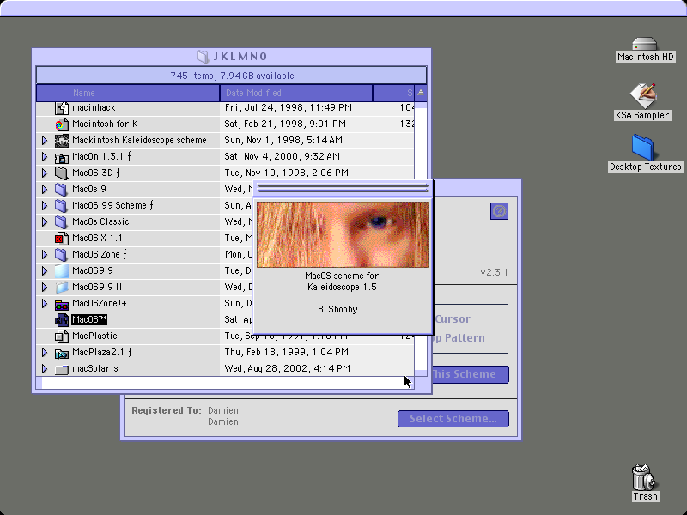Click the 745 items, 7.94 GB available text
The width and height of the screenshot is (687, 515).
pos(232,76)
